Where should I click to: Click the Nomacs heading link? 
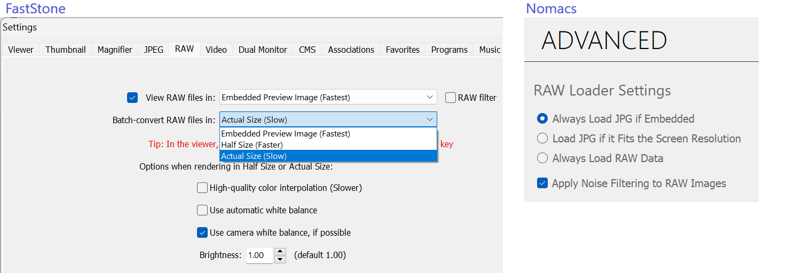tap(551, 9)
